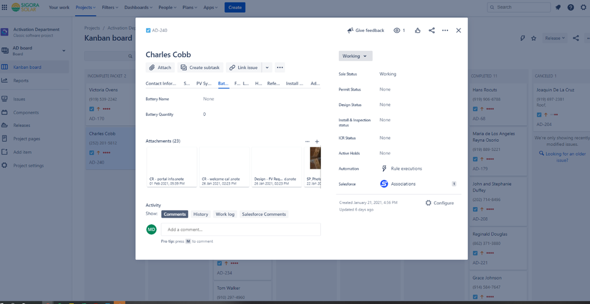Open CR - welcome call.snote attachment
This screenshot has height=304, width=590.
pyautogui.click(x=224, y=167)
